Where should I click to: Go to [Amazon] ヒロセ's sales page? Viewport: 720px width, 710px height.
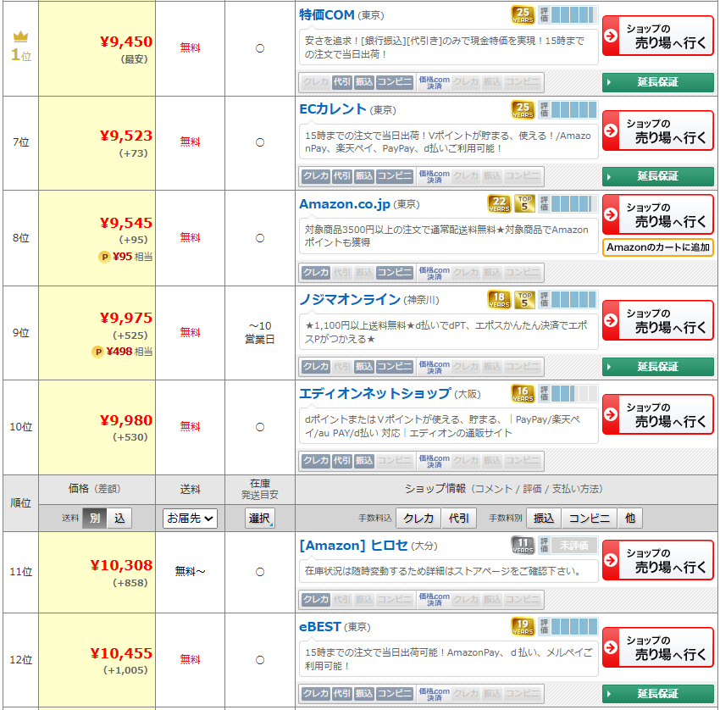657,560
